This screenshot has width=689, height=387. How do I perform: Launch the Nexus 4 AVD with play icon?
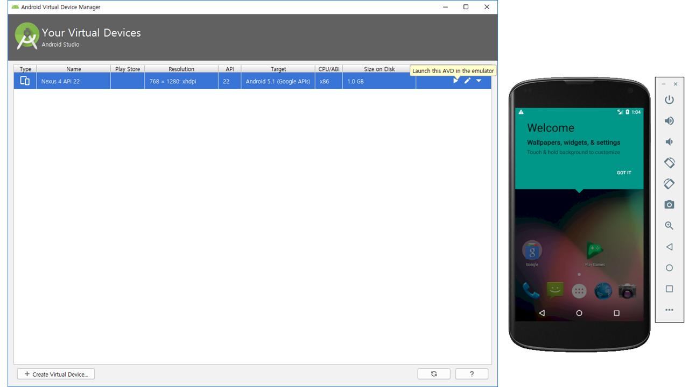(x=455, y=81)
